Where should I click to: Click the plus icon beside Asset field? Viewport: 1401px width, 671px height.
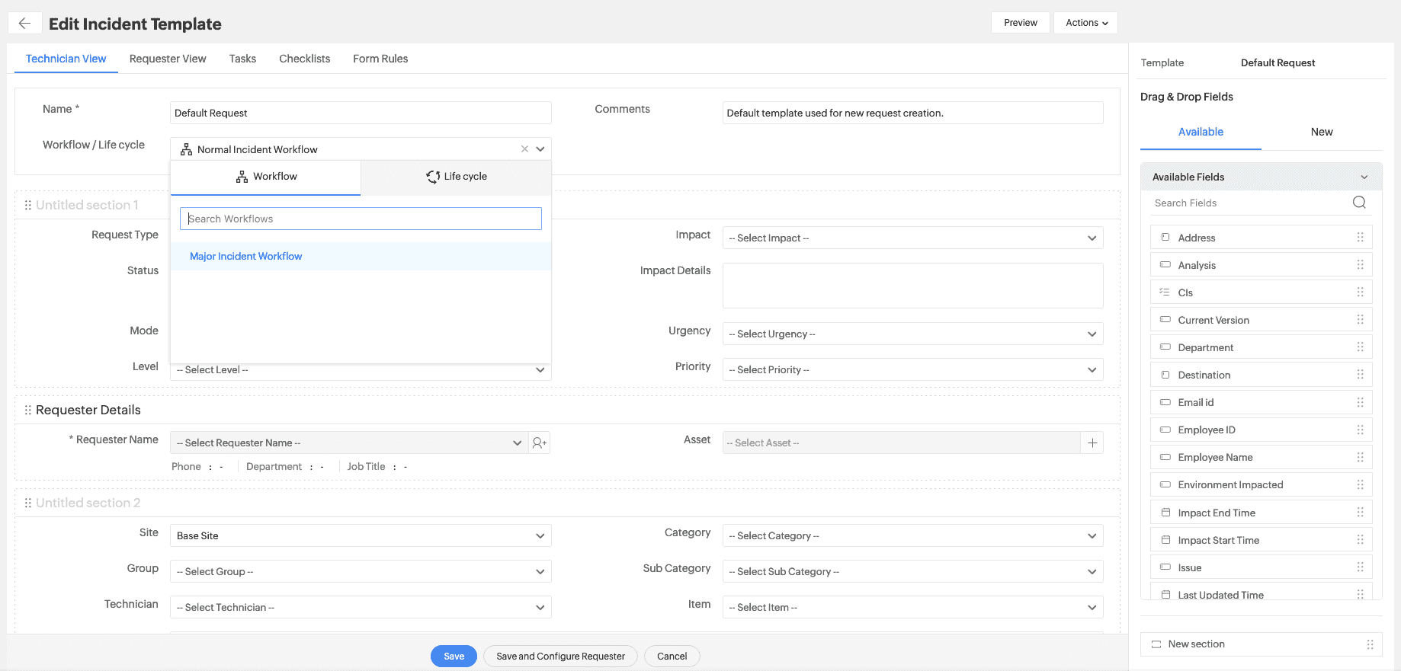[x=1092, y=443]
